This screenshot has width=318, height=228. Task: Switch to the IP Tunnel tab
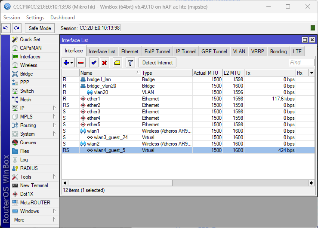click(185, 52)
